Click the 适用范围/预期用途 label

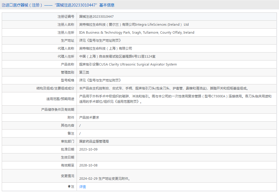pyautogui.click(x=60, y=99)
